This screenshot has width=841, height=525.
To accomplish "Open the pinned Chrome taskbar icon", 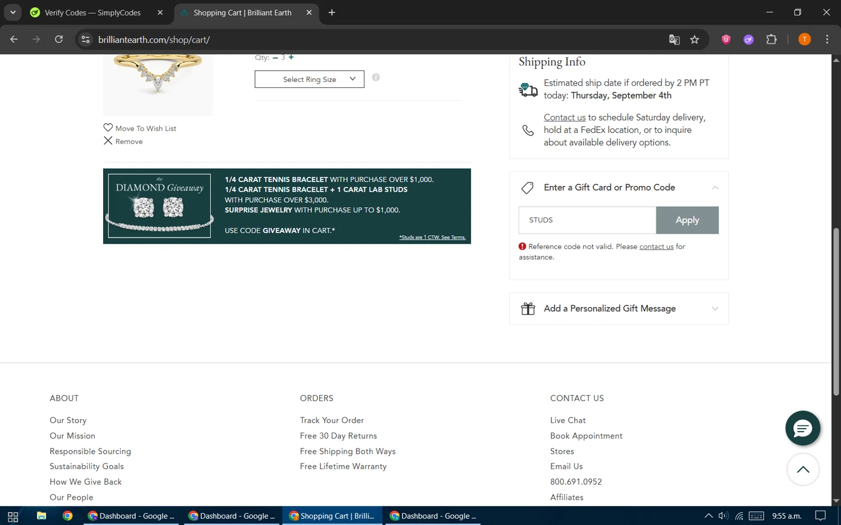I will [67, 516].
